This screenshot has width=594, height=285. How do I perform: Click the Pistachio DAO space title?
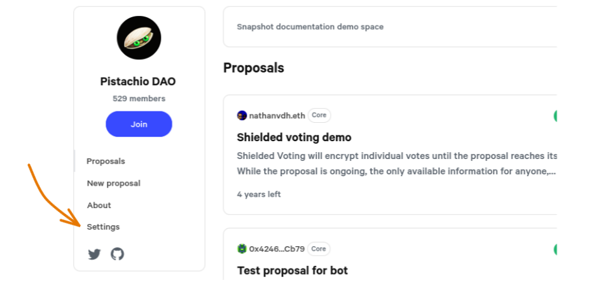(x=138, y=81)
